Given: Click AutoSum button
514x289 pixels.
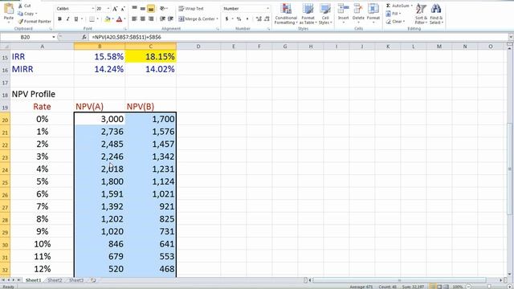Looking at the screenshot, I should (399, 6).
